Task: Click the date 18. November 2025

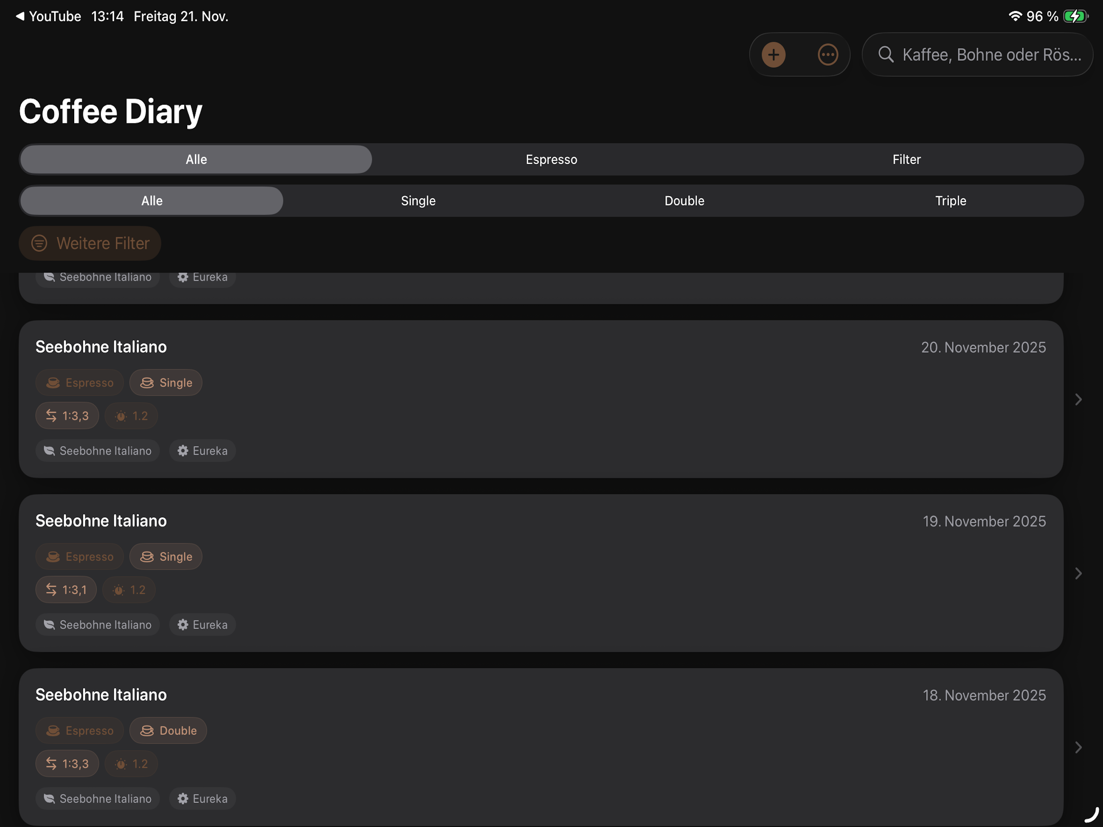Action: [984, 696]
